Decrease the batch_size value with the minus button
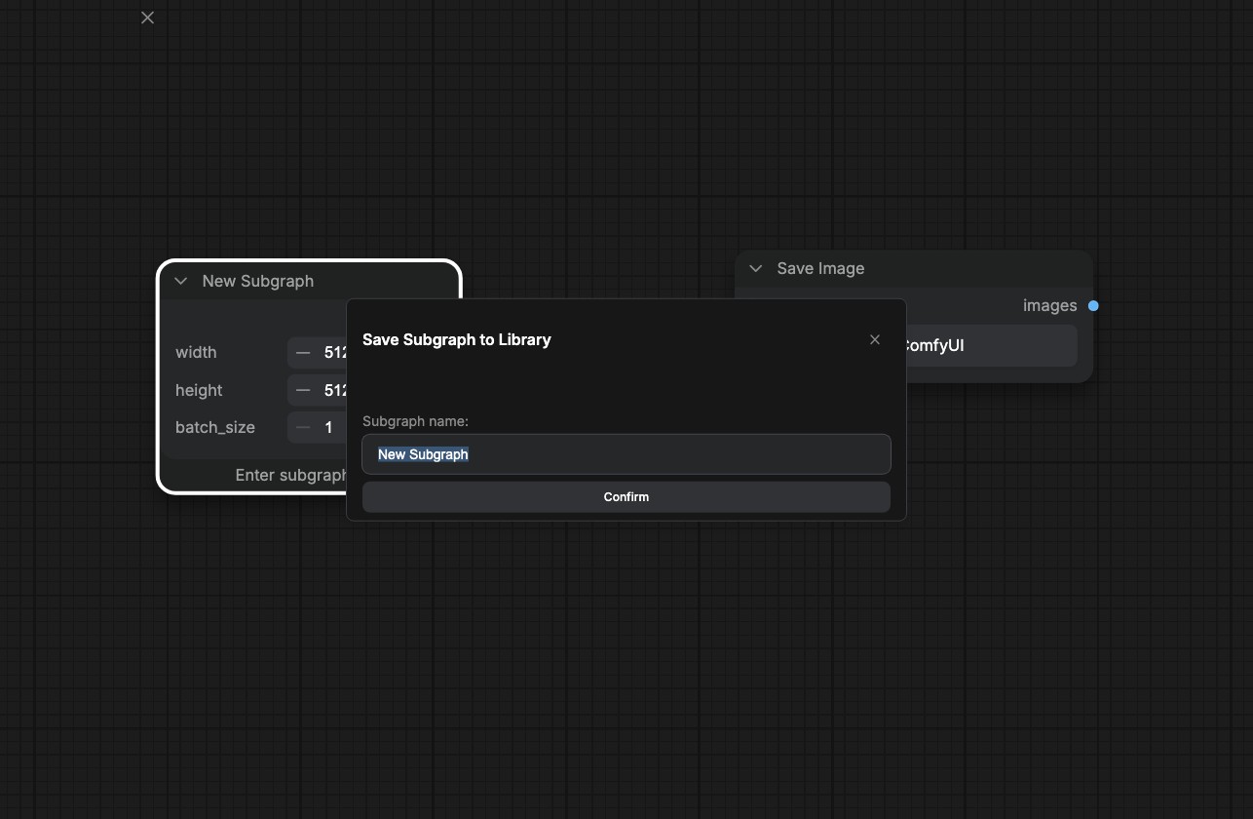The height and width of the screenshot is (819, 1253). 303,427
